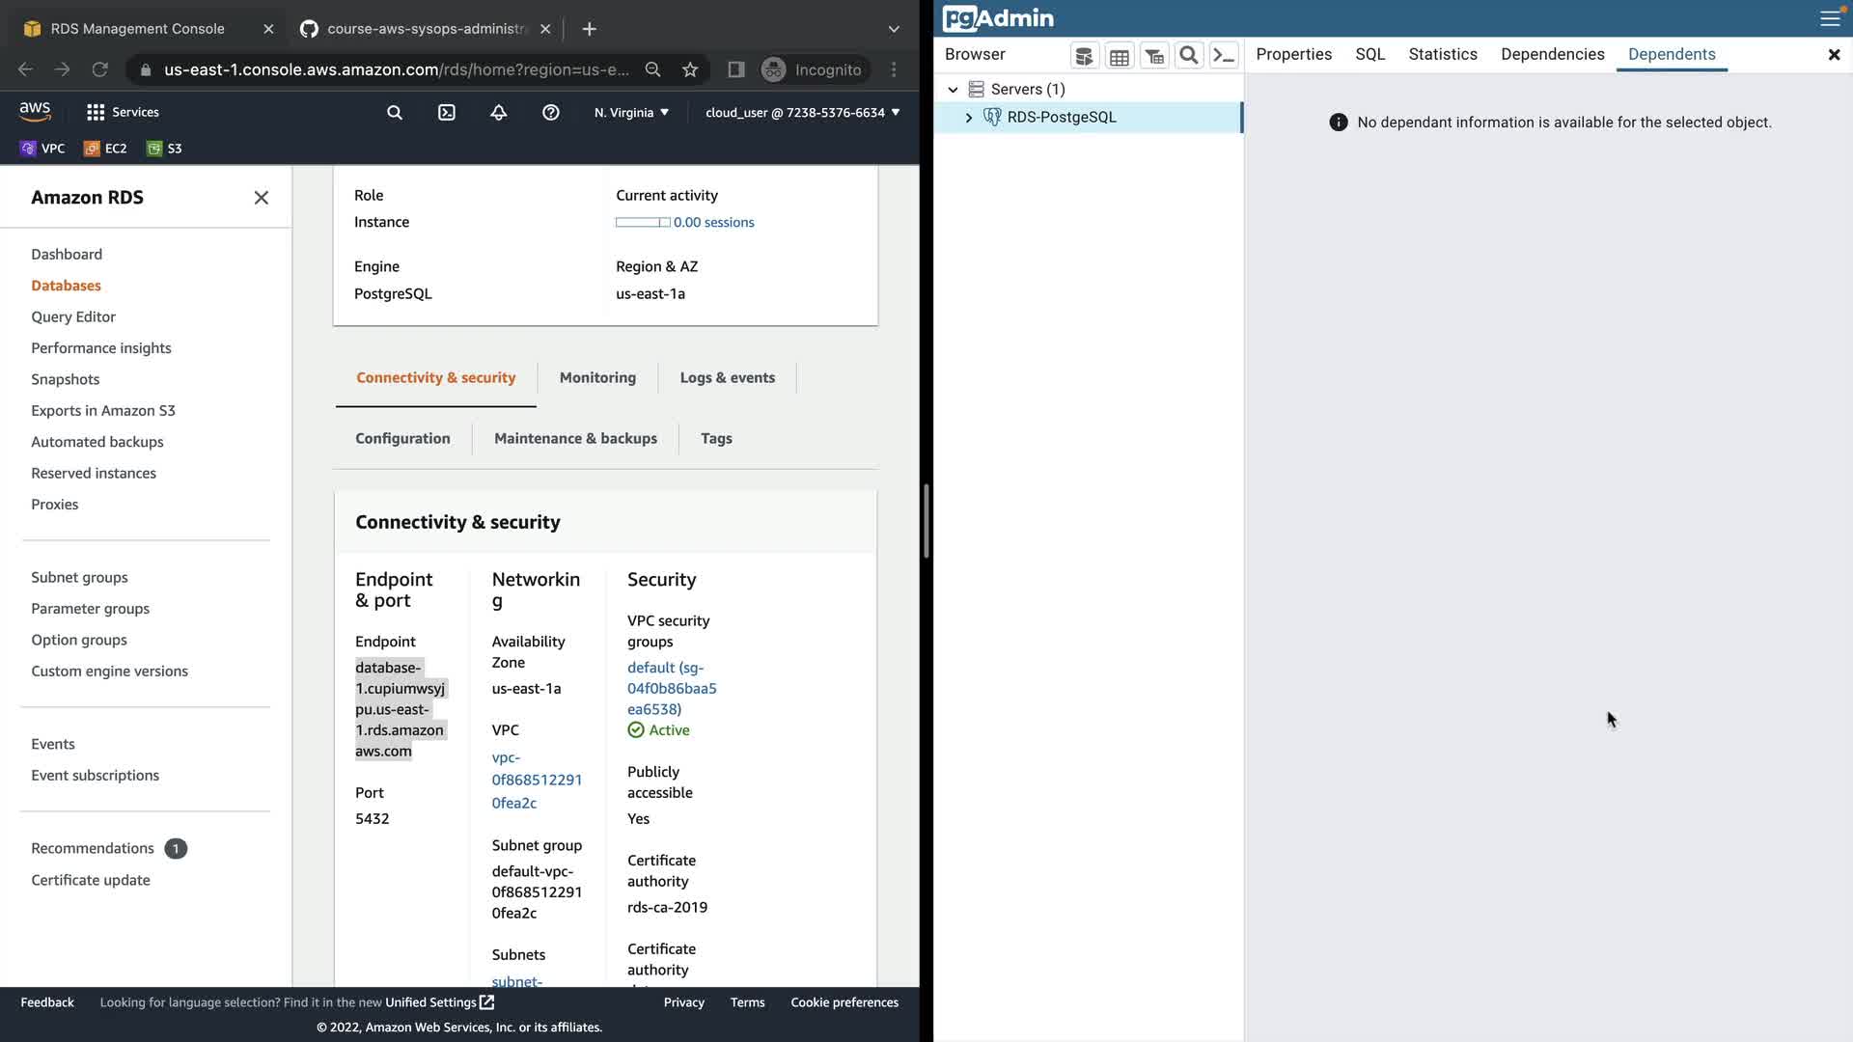Image resolution: width=1853 pixels, height=1042 pixels.
Task: Launch PSQL Tool terminal icon
Action: pos(1223,56)
